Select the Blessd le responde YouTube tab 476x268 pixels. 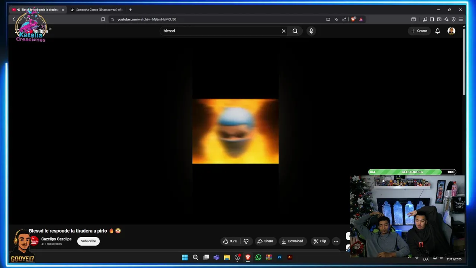pos(38,10)
